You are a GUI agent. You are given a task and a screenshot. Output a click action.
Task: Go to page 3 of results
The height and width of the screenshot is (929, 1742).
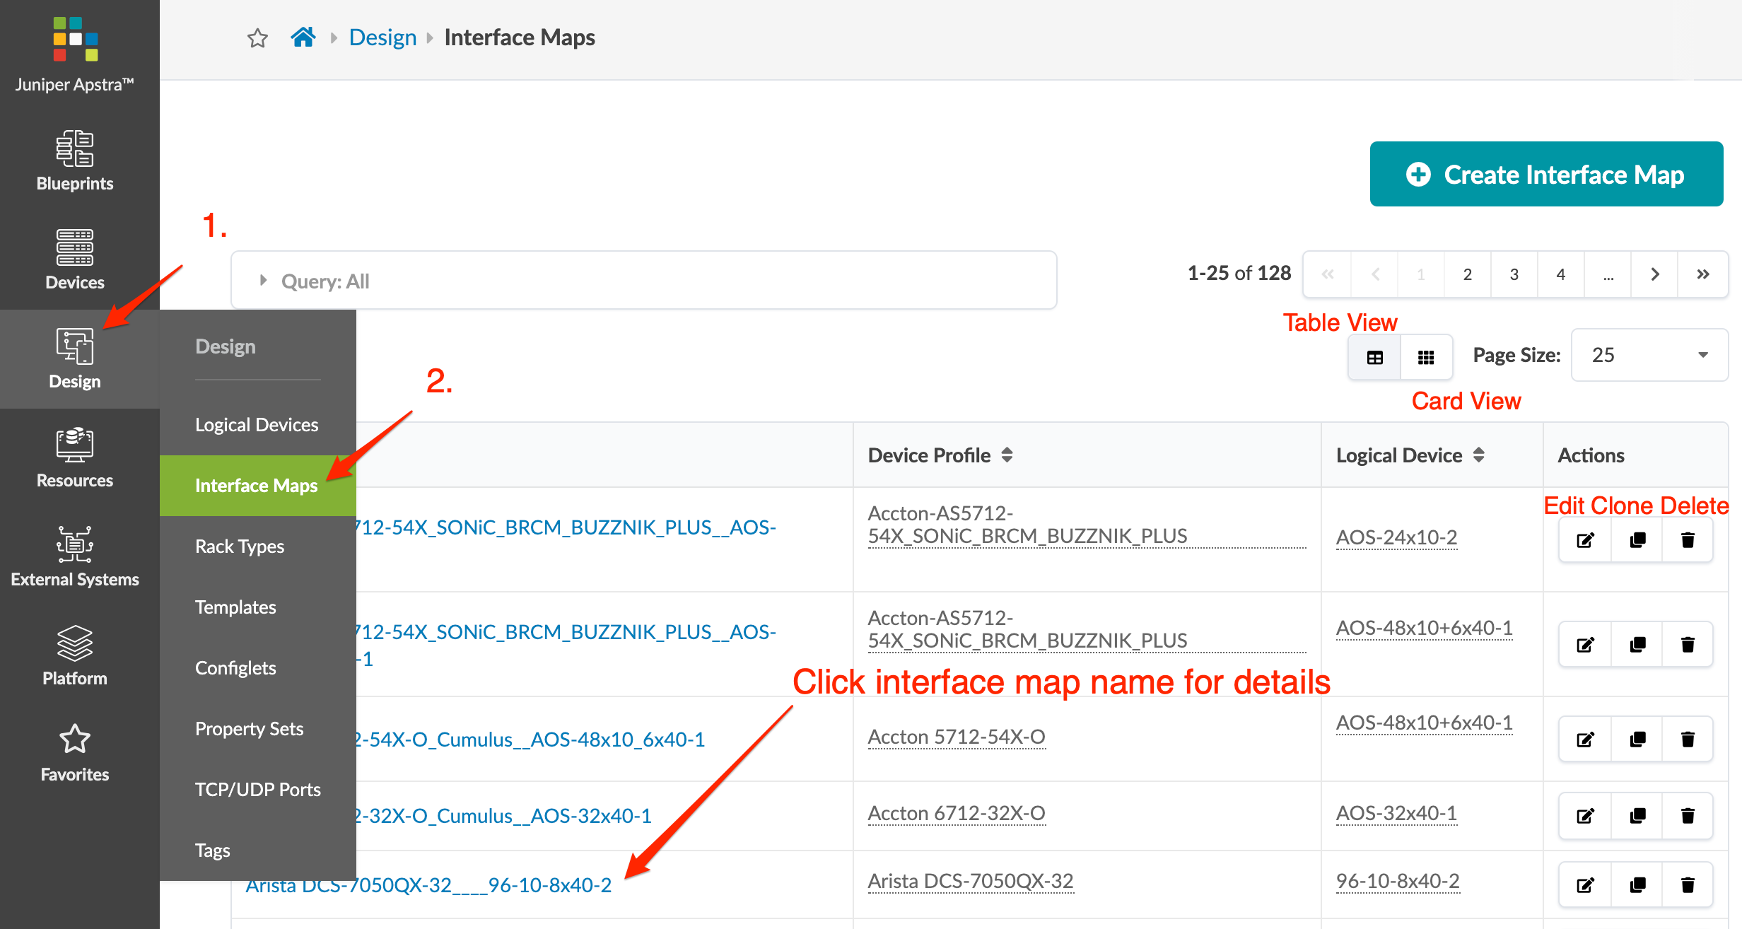[x=1514, y=274]
